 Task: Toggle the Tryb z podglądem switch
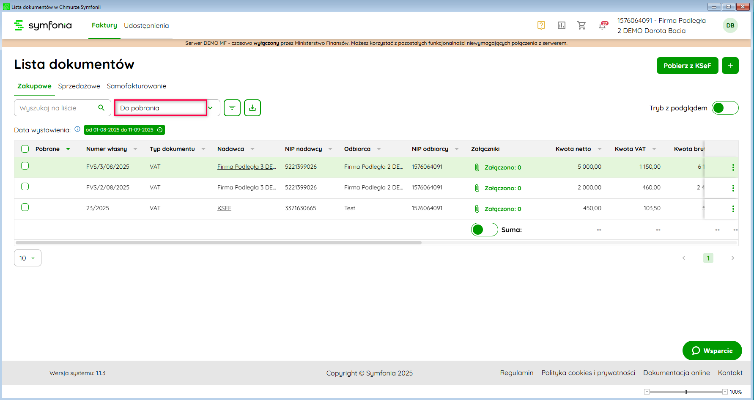[x=725, y=108]
